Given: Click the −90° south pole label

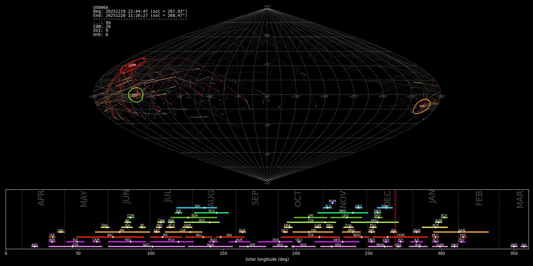Looking at the screenshot, I should (x=267, y=184).
